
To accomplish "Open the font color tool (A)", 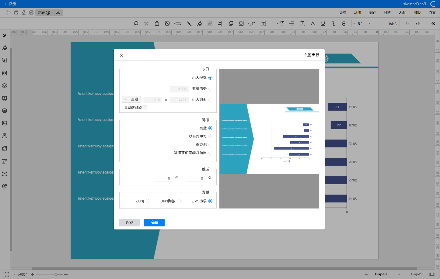I will 313,23.
